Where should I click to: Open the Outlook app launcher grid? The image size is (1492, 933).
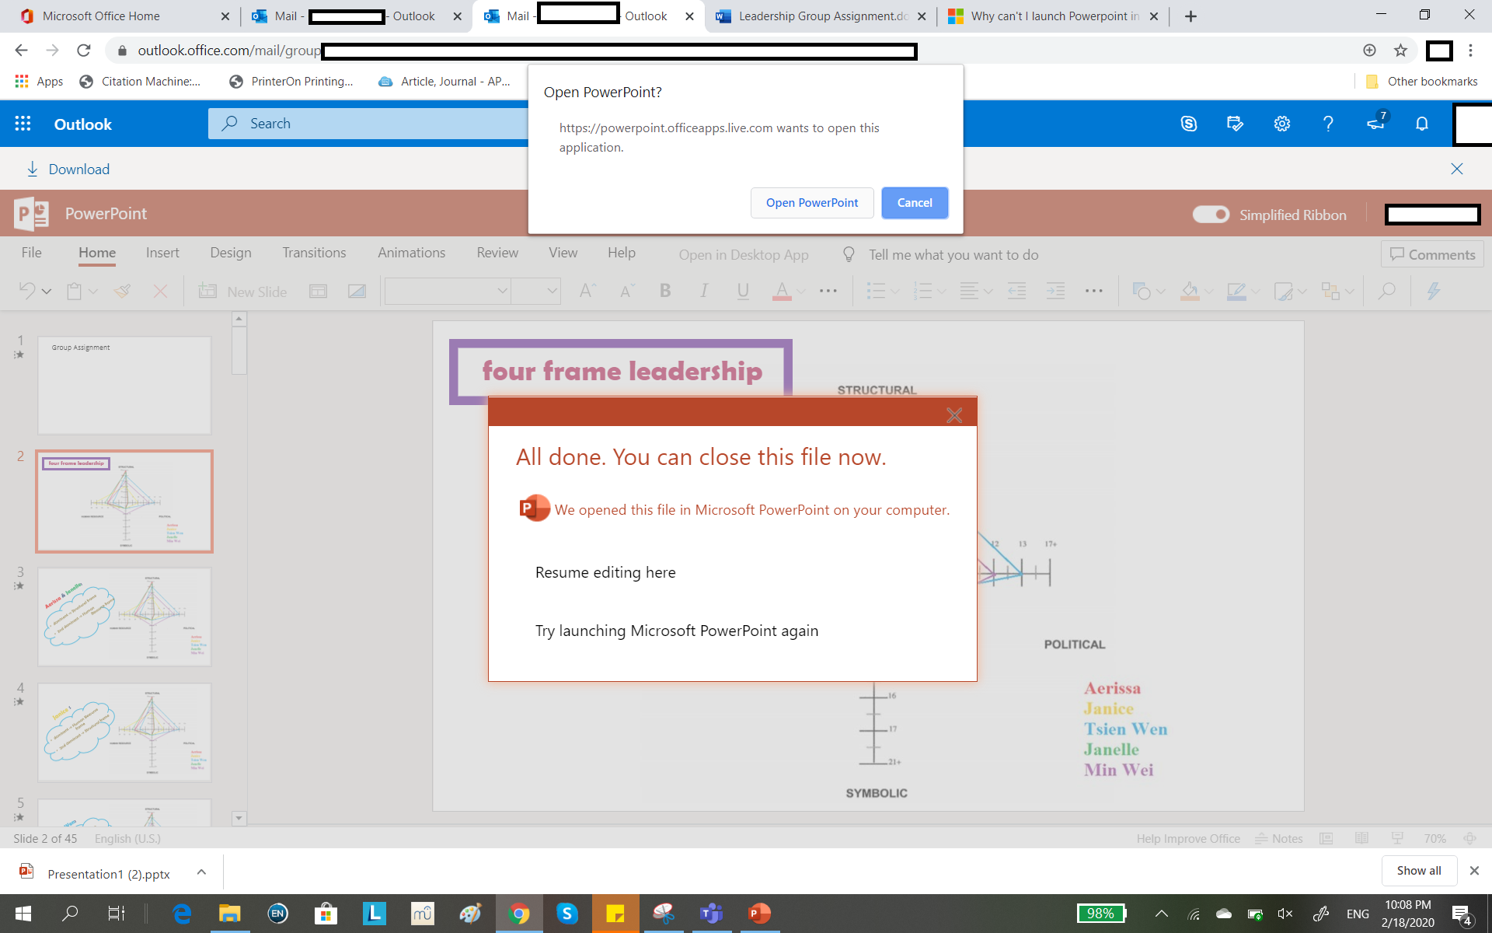[23, 124]
